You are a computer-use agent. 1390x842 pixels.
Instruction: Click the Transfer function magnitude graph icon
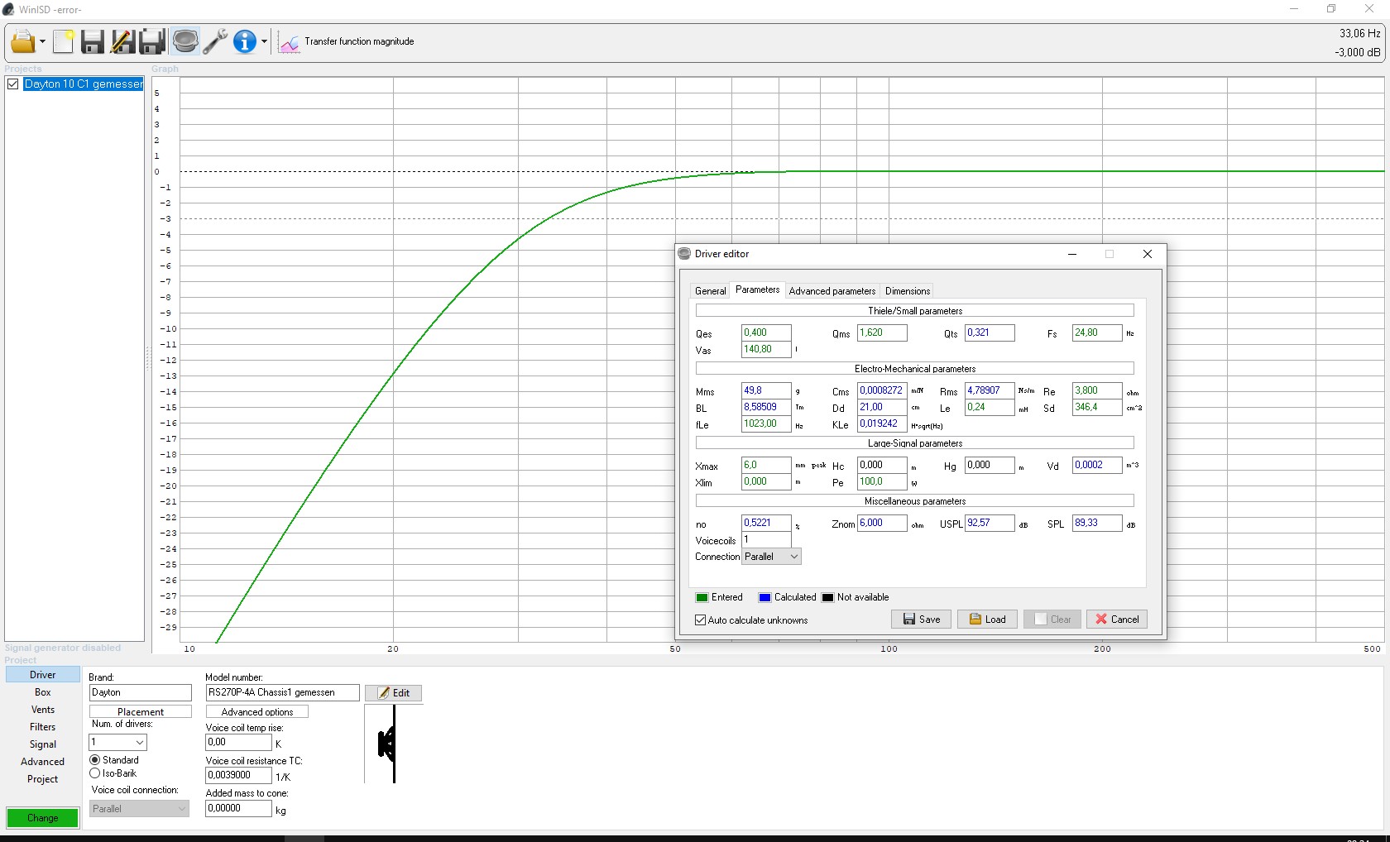point(289,42)
